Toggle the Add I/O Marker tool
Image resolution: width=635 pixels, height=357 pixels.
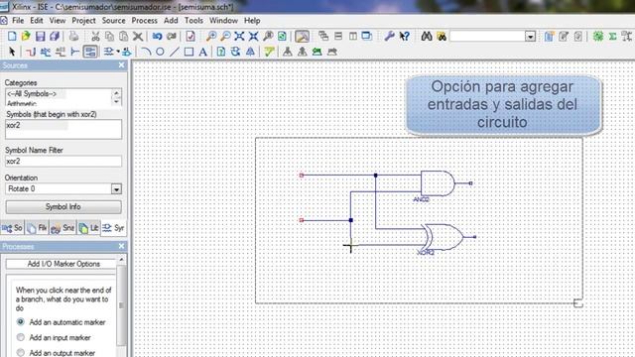[x=90, y=52]
